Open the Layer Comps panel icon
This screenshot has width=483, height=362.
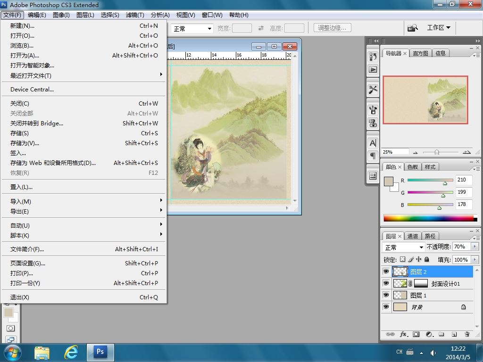(373, 176)
